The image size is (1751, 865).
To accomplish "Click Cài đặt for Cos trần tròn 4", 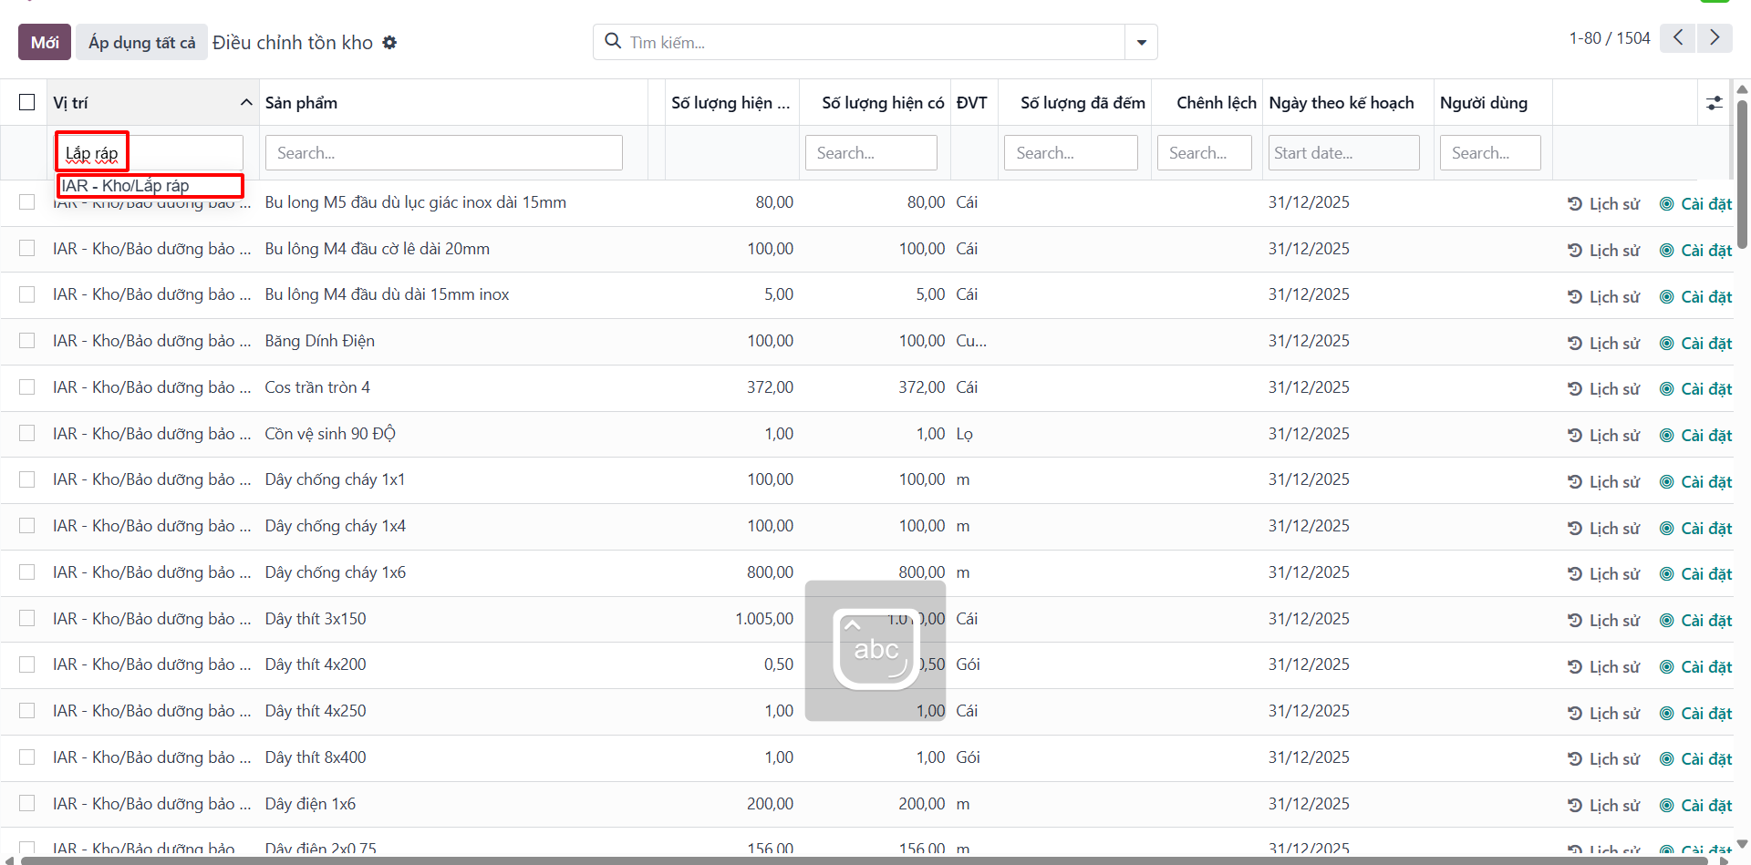I will [x=1695, y=389].
